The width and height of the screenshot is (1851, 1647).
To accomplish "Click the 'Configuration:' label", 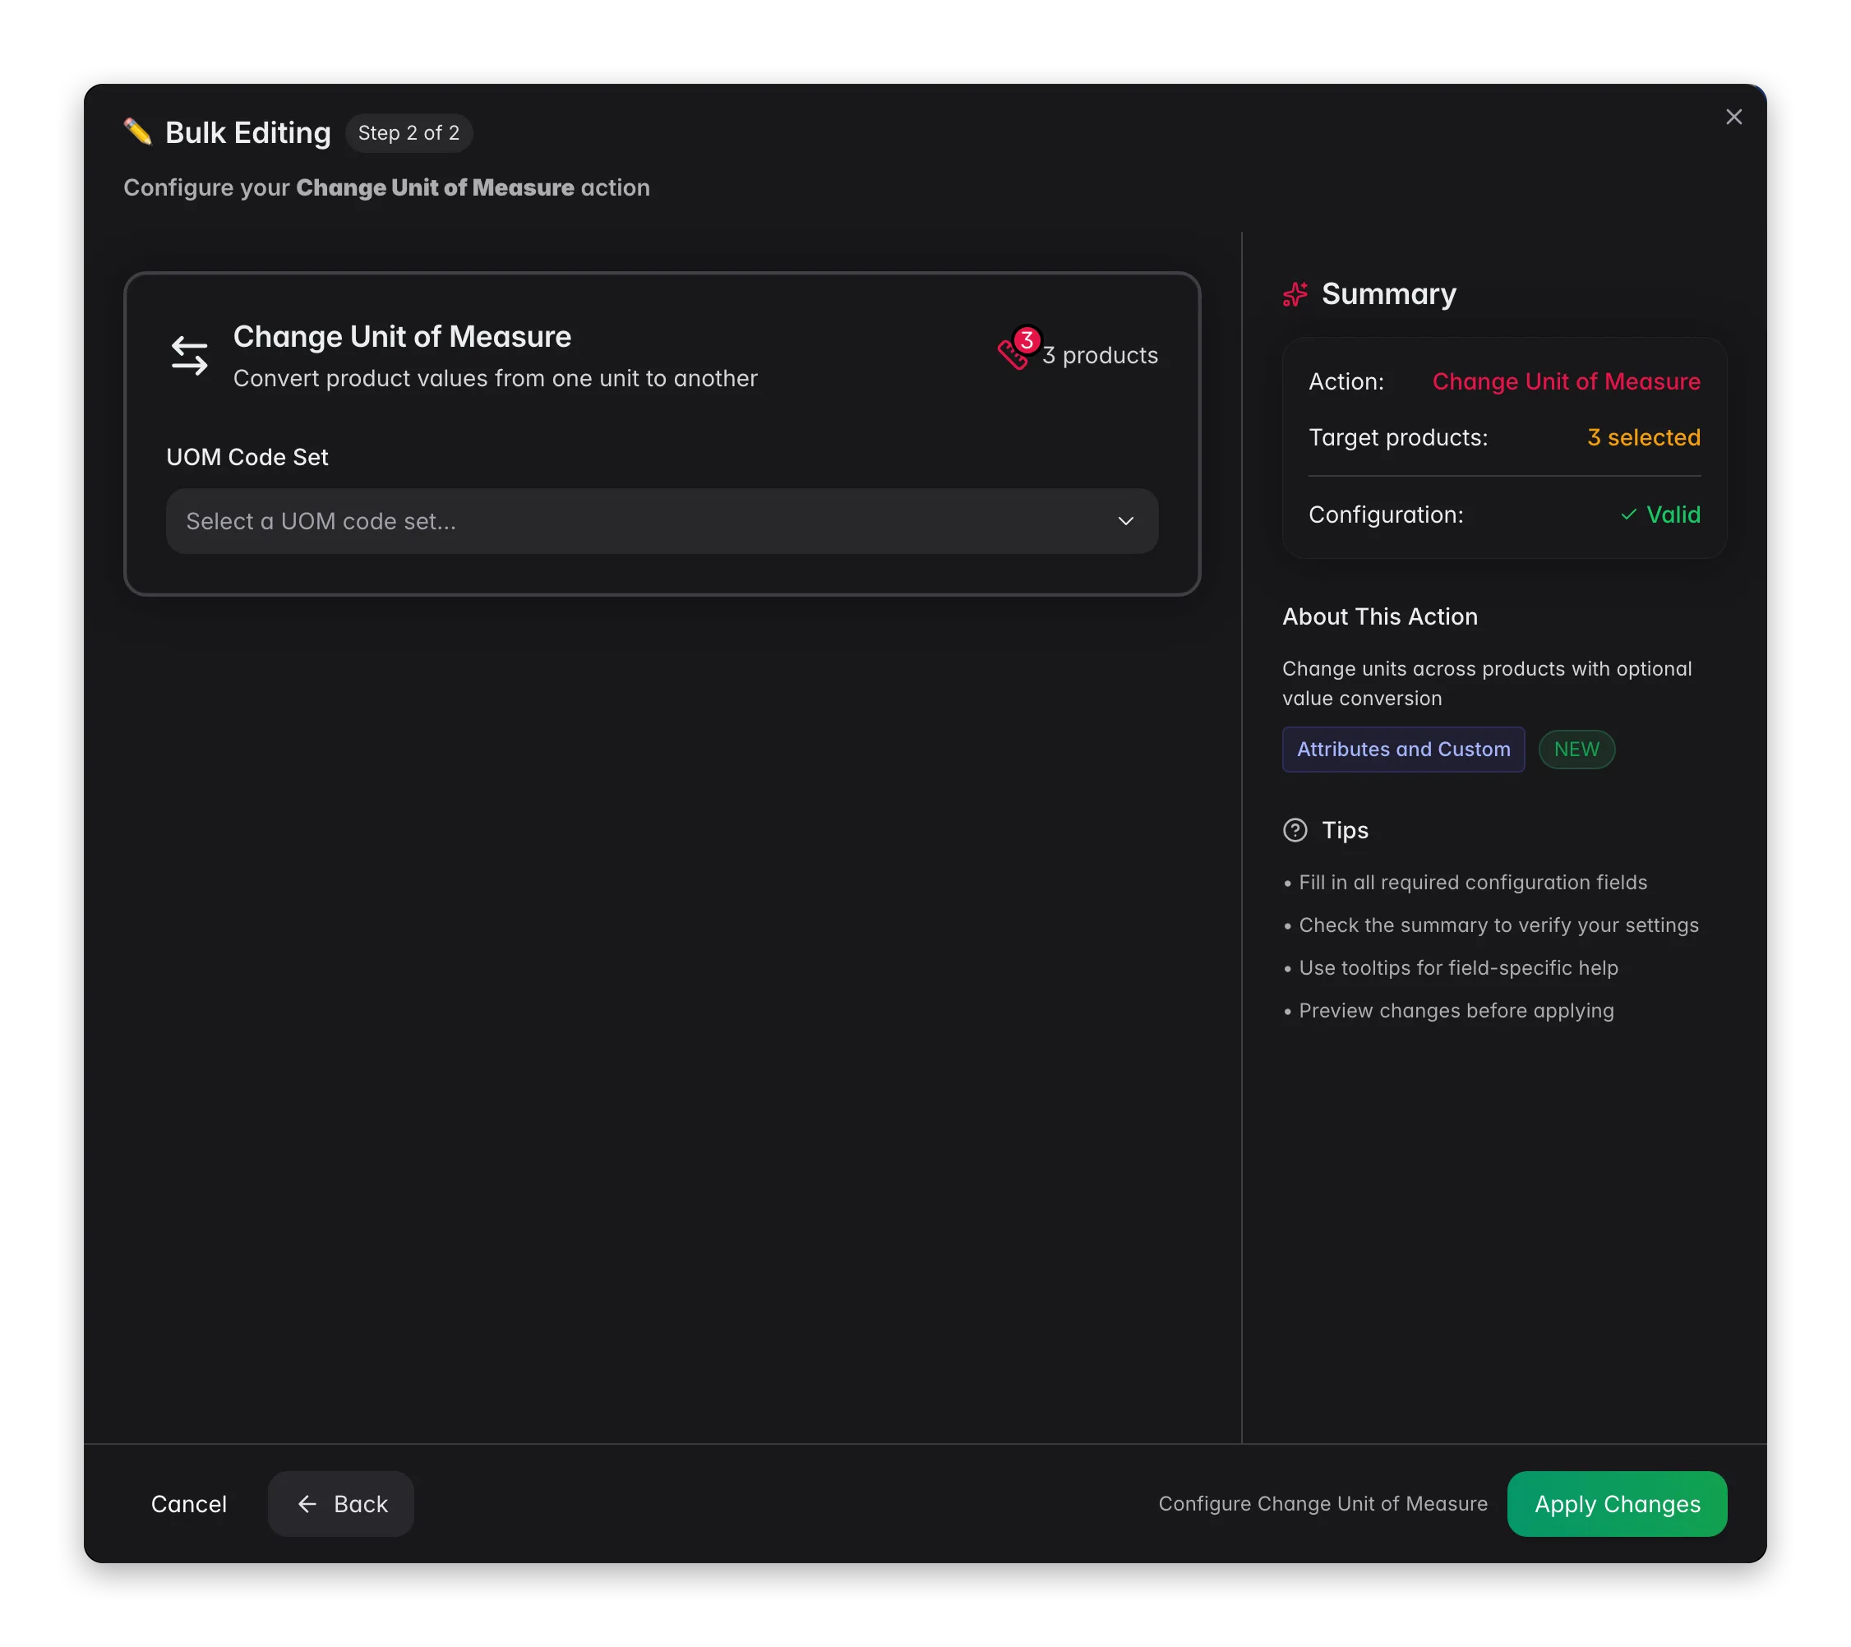I will click(x=1386, y=514).
